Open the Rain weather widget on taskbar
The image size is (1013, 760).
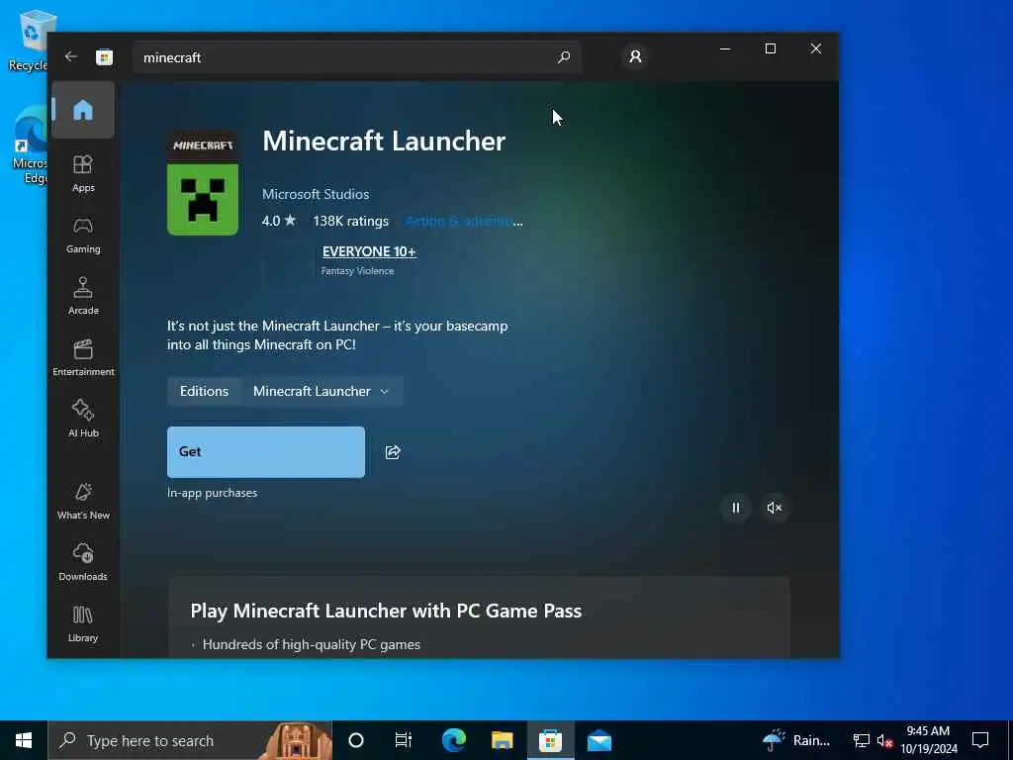coord(796,740)
